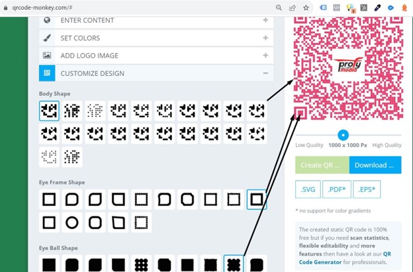Download the QR code as .SVG
The width and height of the screenshot is (413, 272).
308,189
